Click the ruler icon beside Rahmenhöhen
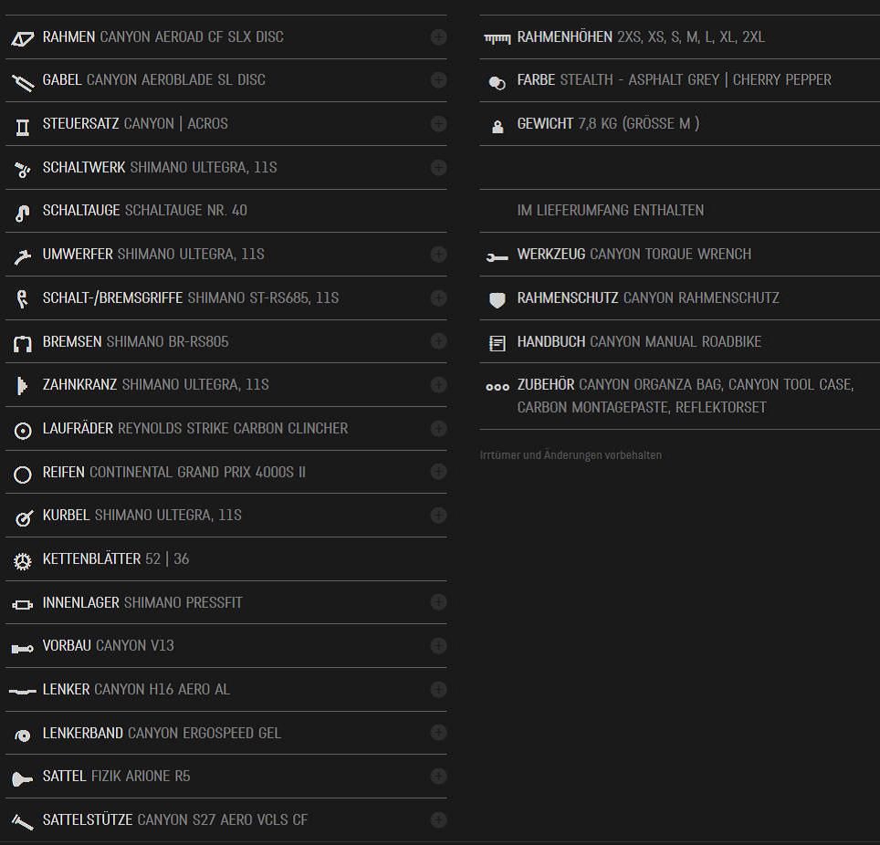Screen dimensions: 880x845 click(498, 38)
